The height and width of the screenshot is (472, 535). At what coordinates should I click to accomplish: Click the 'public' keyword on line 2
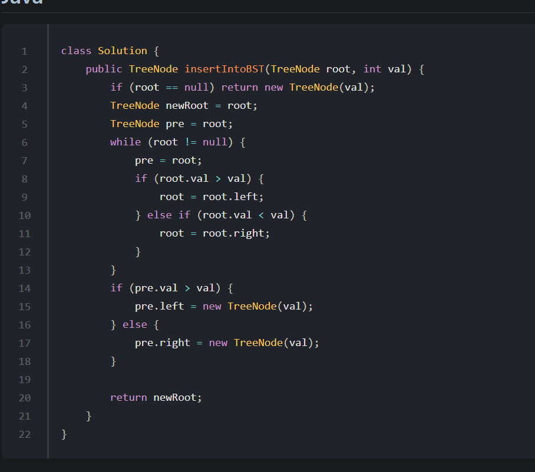104,69
